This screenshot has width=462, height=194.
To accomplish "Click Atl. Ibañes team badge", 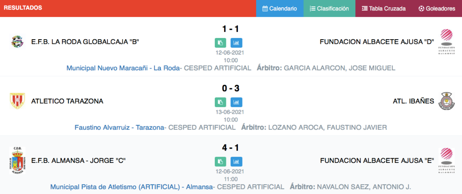I will pos(447,101).
